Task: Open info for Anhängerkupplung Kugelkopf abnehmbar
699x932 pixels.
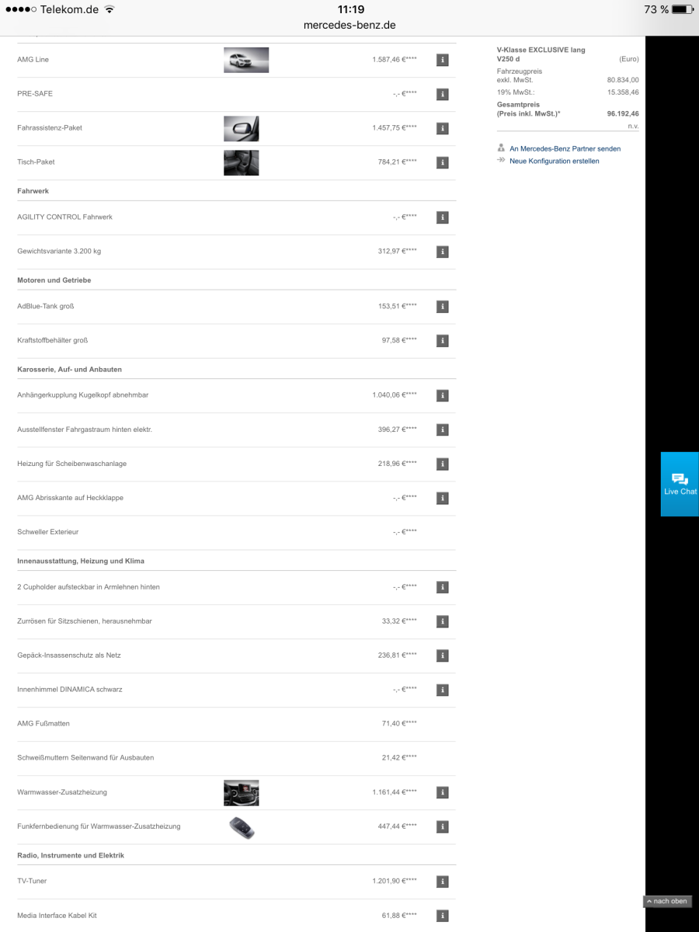Action: click(x=442, y=395)
